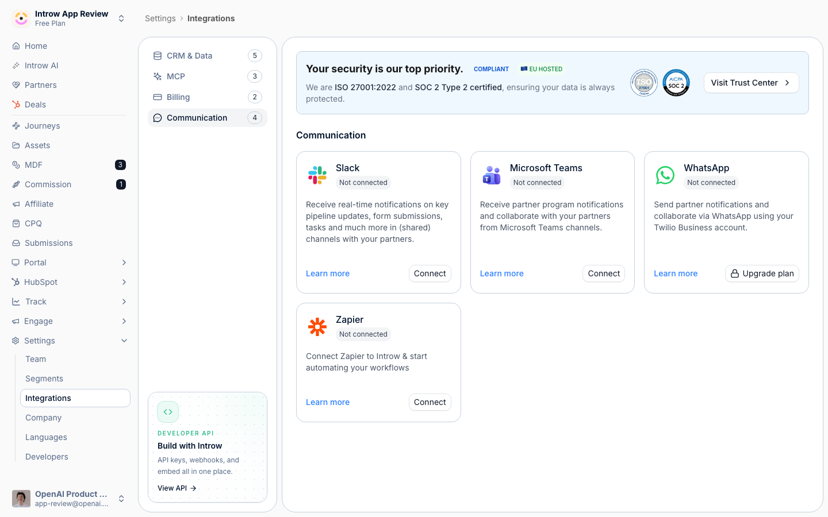Click the CPQ icon in sidebar
Viewport: 828px width, 517px height.
16,223
